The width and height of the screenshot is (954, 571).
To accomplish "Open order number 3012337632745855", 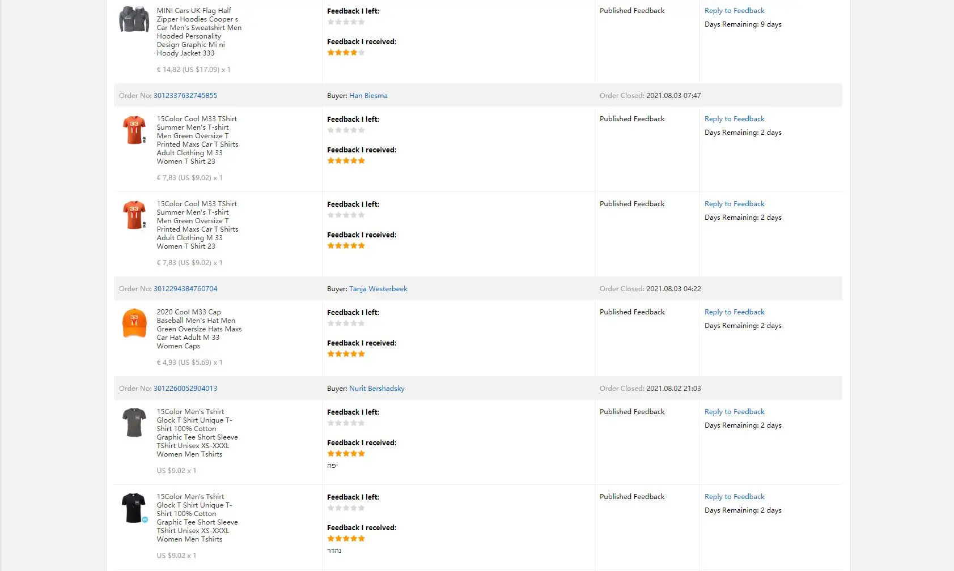I will tap(185, 96).
